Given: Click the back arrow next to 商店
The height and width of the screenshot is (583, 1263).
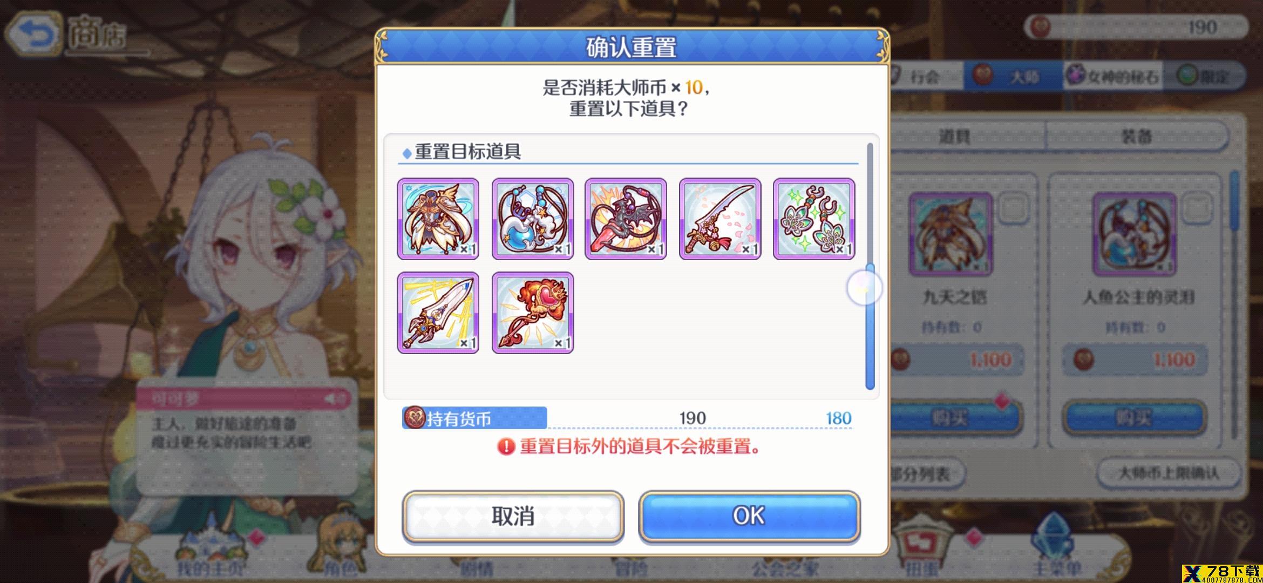Looking at the screenshot, I should 33,33.
